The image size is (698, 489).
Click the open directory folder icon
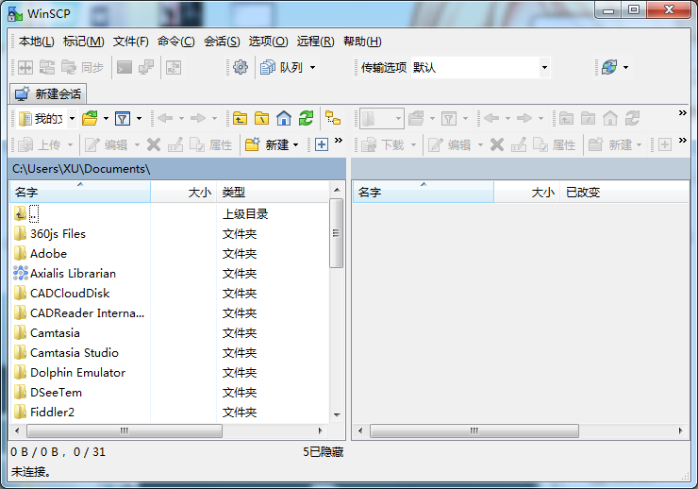(90, 118)
